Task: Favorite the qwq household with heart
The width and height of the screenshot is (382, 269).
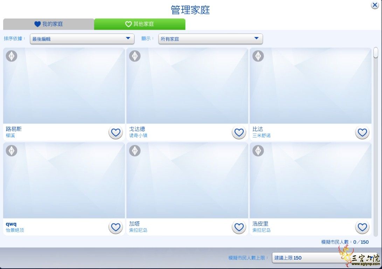Action: [116, 227]
